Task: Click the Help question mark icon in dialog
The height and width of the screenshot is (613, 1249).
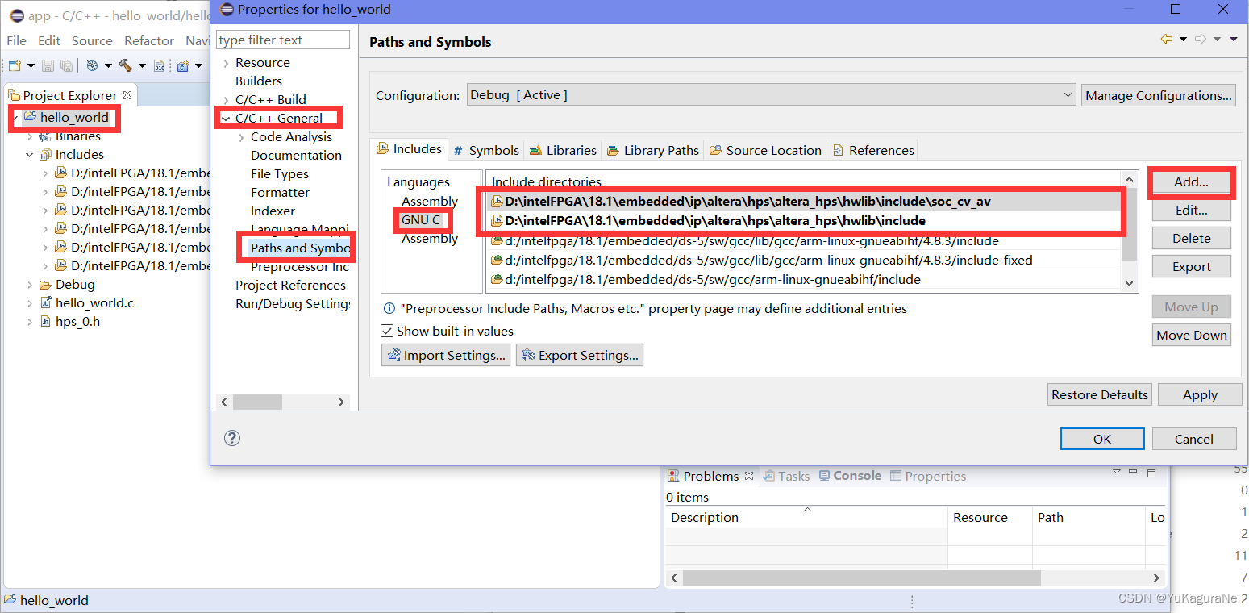Action: [232, 438]
